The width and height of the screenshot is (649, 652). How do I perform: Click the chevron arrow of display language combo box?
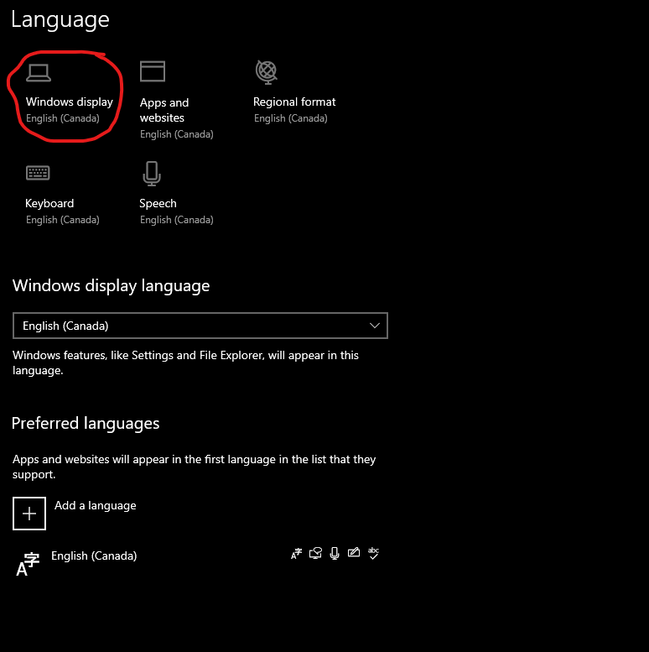(375, 326)
